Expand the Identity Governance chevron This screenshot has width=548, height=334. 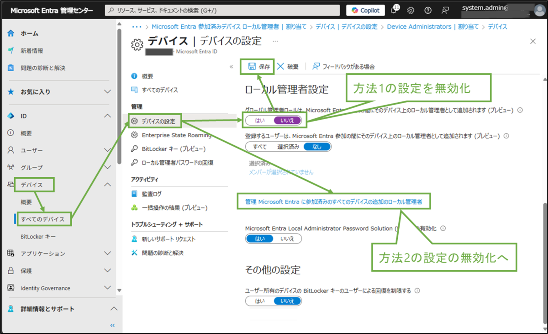[x=108, y=288]
